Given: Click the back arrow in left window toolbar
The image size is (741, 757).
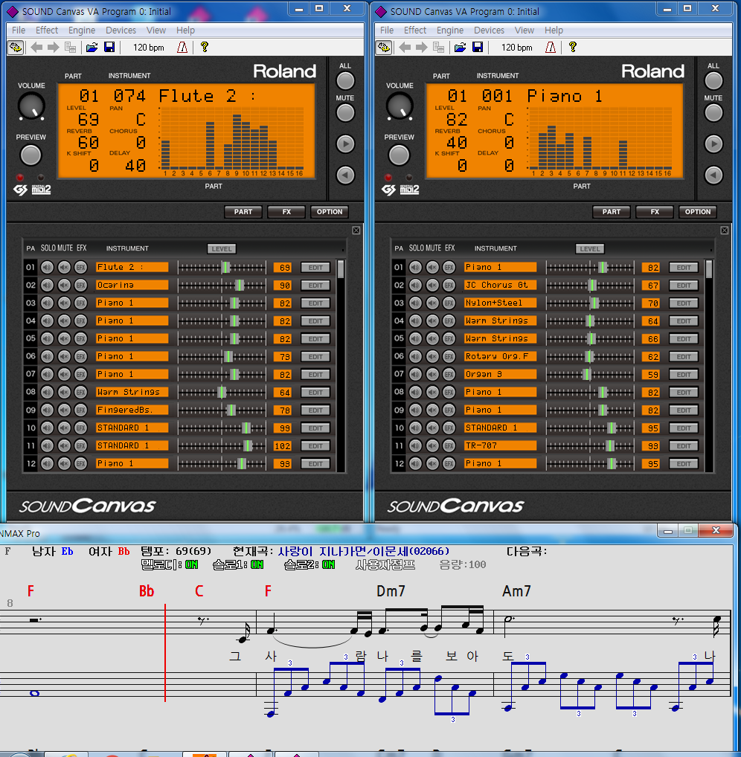Looking at the screenshot, I should 36,48.
